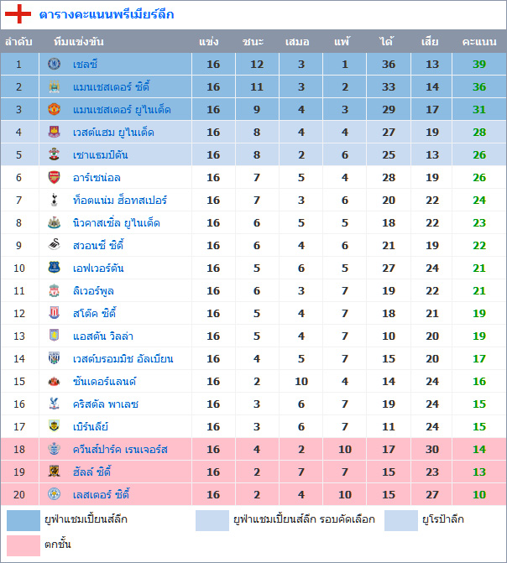Click the Southampton club crest icon
This screenshot has height=563, width=507.
tap(55, 154)
